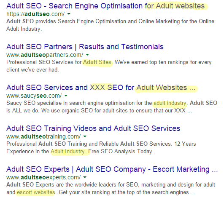Open the Adult SEO Search Engine Optimisation result
The height and width of the screenshot is (200, 224).
tap(105, 6)
